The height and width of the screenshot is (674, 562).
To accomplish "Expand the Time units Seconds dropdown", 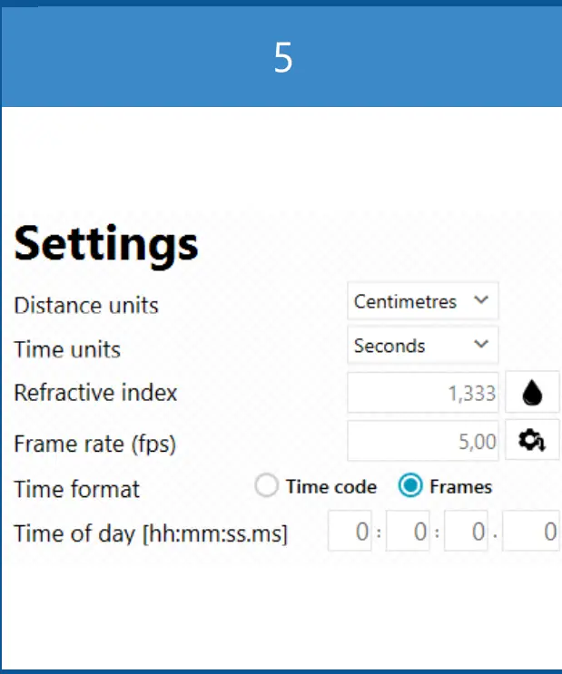I will tap(423, 346).
